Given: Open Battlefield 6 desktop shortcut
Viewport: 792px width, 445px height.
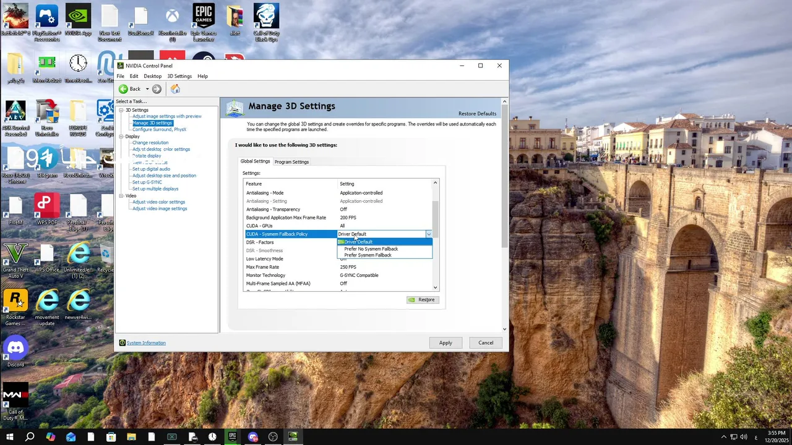Looking at the screenshot, I should tap(15, 22).
